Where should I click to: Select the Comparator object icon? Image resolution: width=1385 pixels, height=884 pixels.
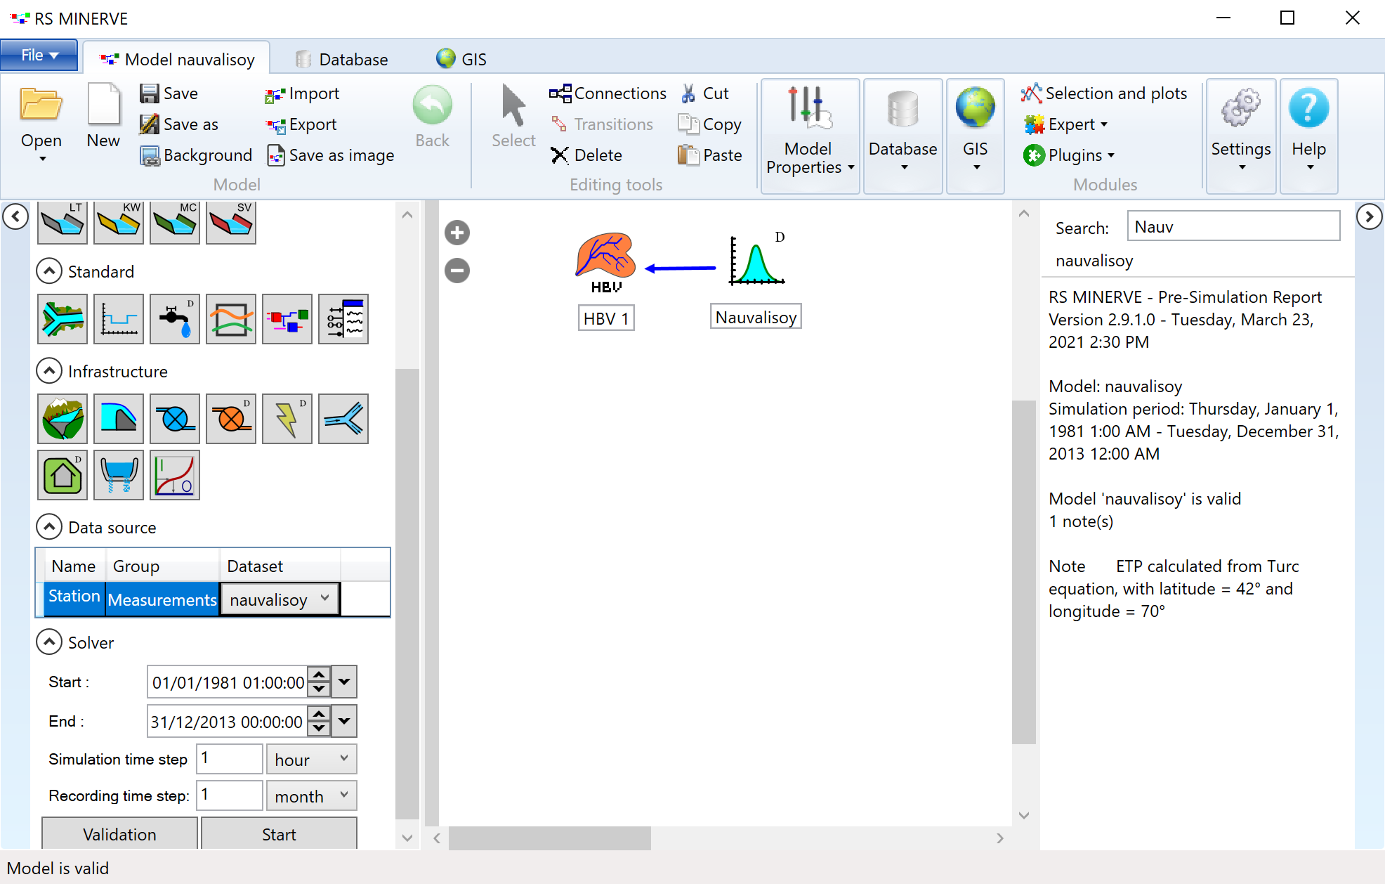point(231,319)
